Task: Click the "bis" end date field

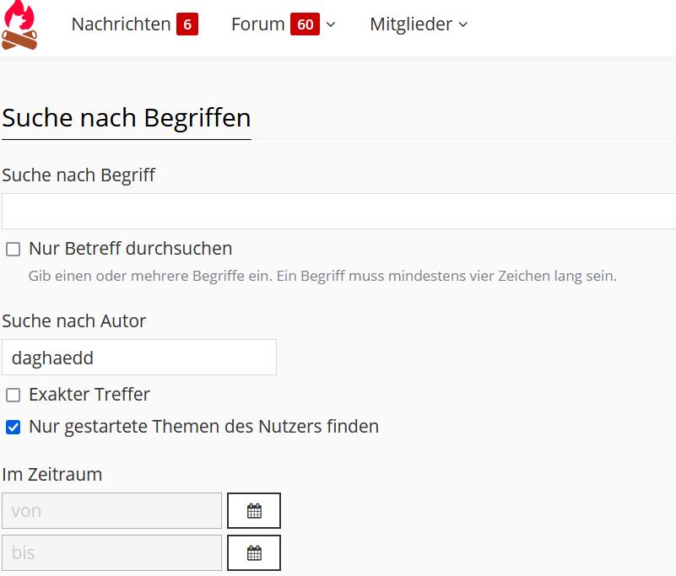Action: tap(111, 553)
